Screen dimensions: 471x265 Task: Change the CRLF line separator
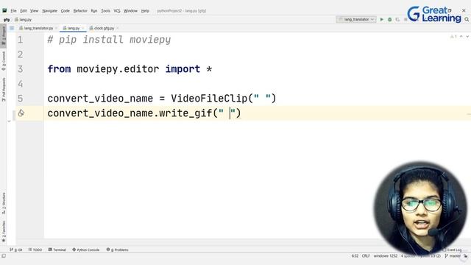point(366,256)
